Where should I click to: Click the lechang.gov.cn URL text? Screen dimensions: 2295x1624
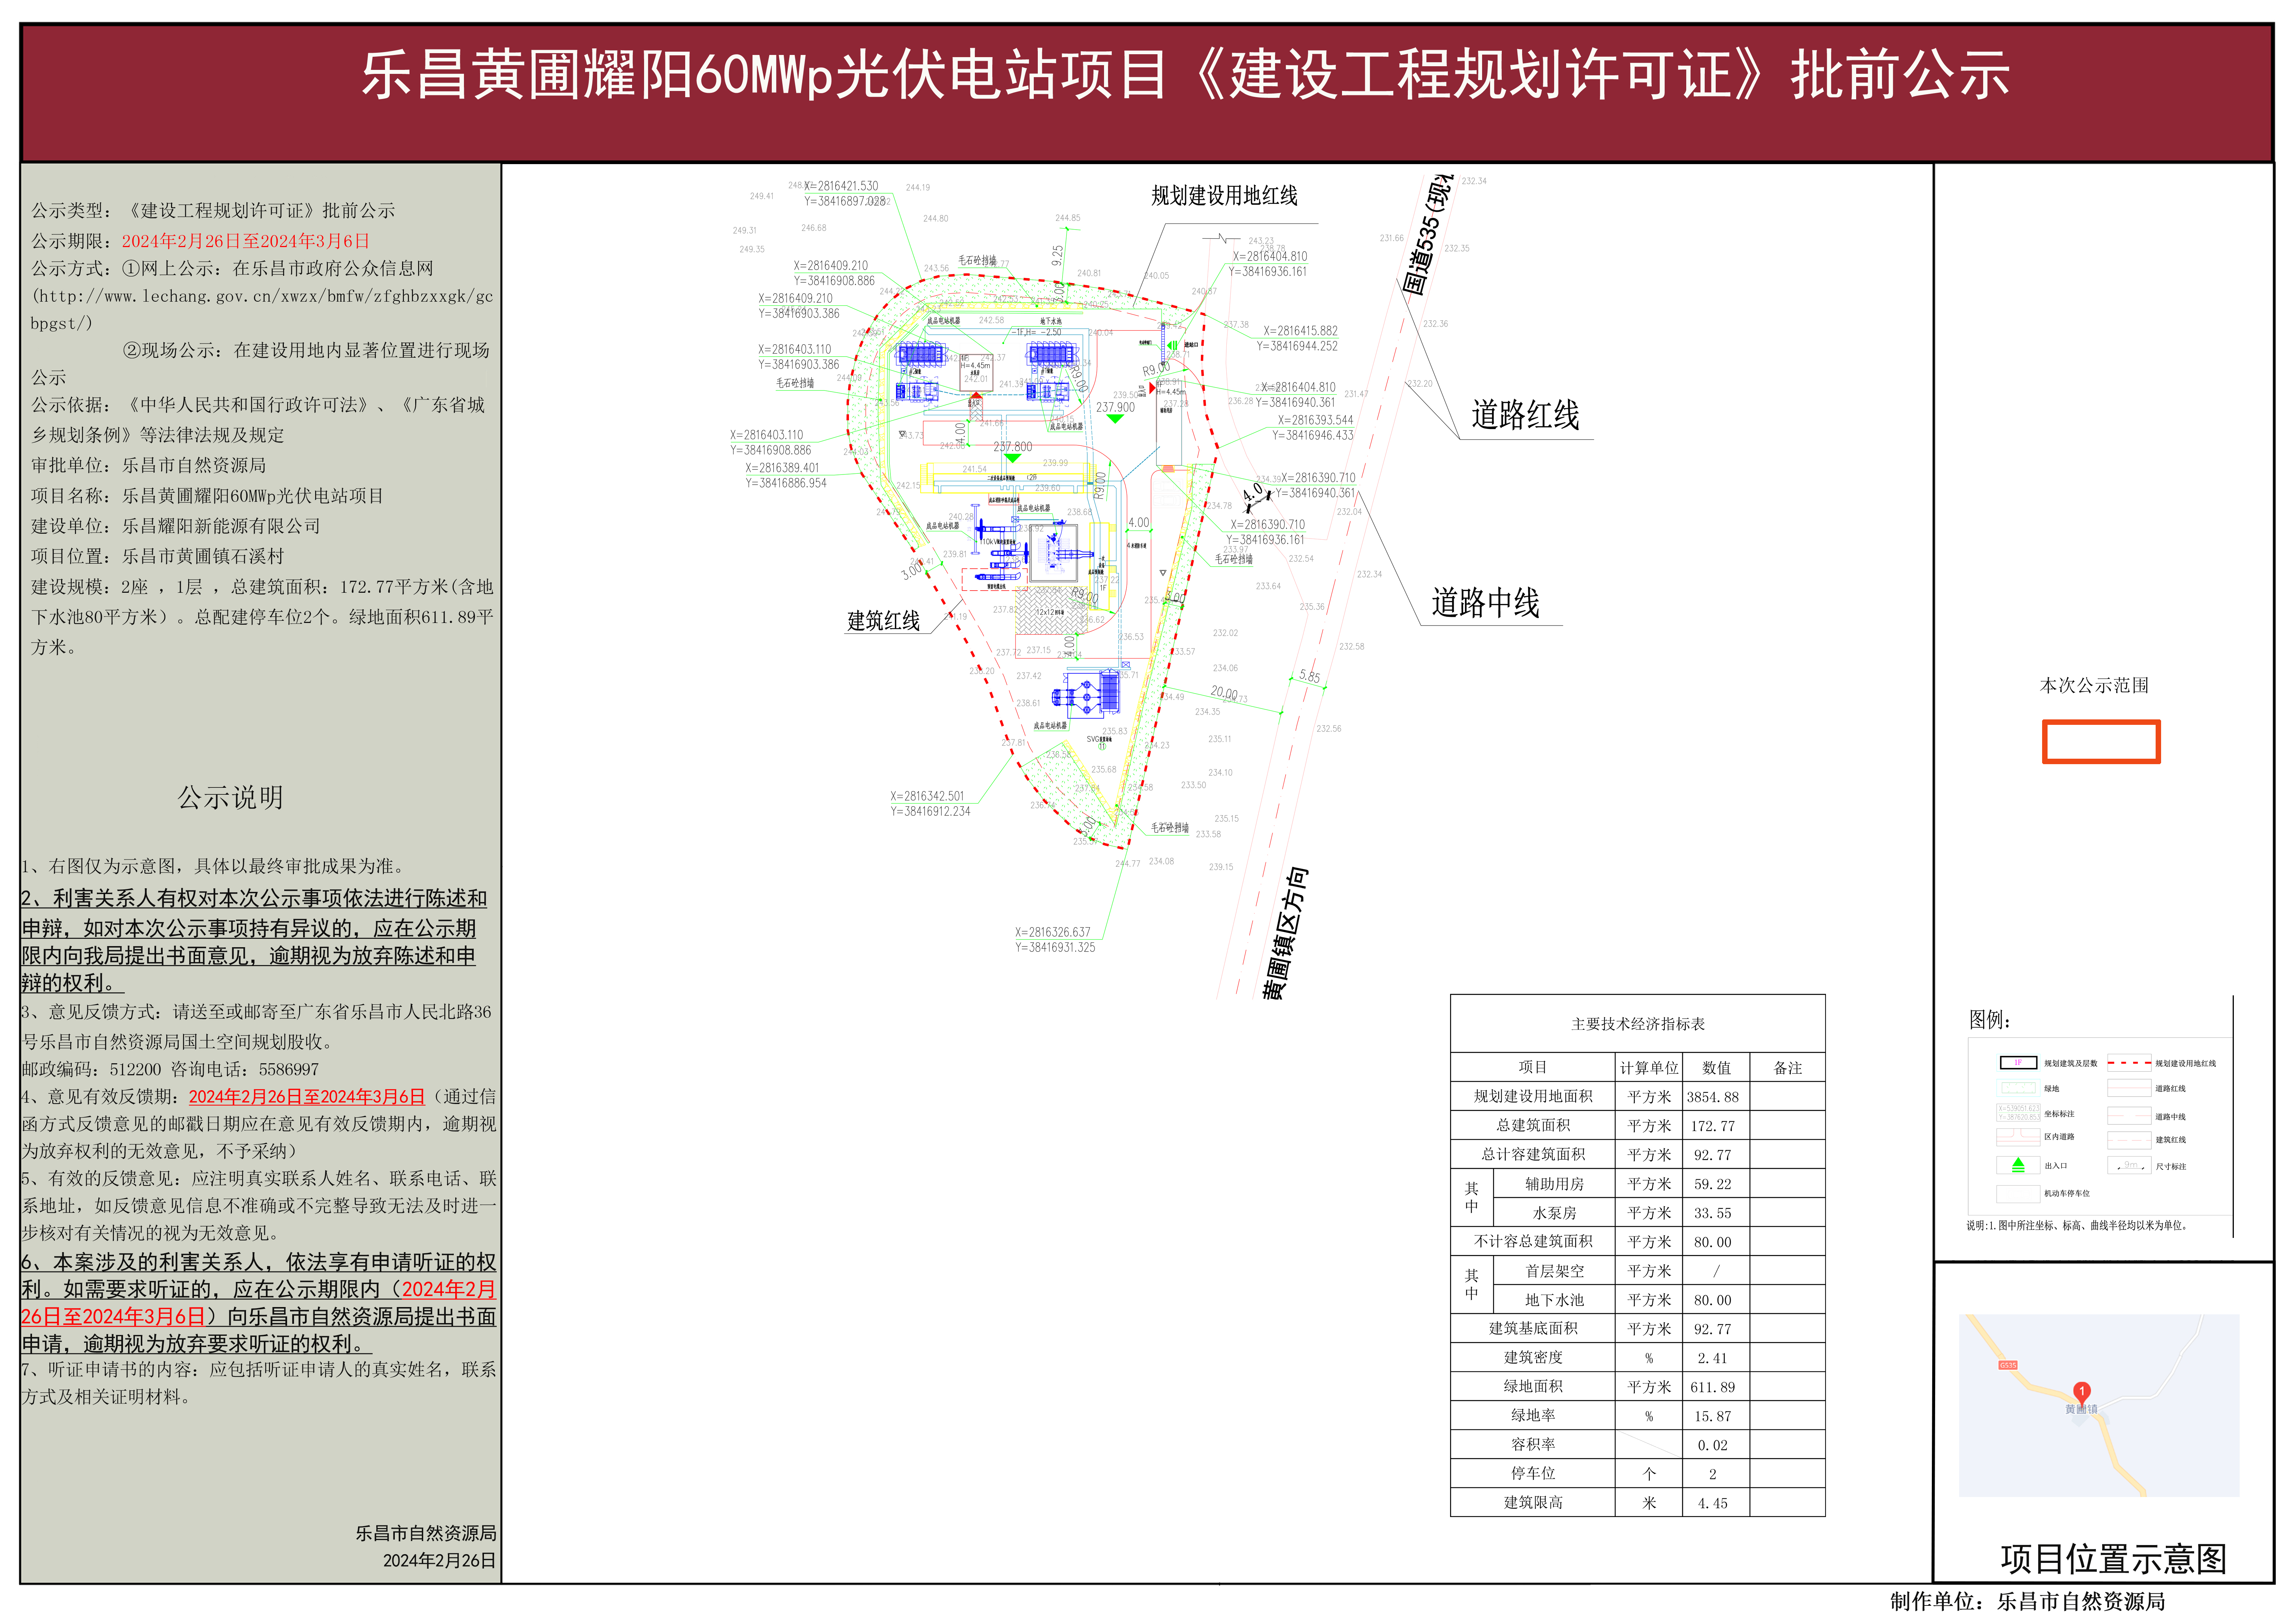click(x=262, y=310)
